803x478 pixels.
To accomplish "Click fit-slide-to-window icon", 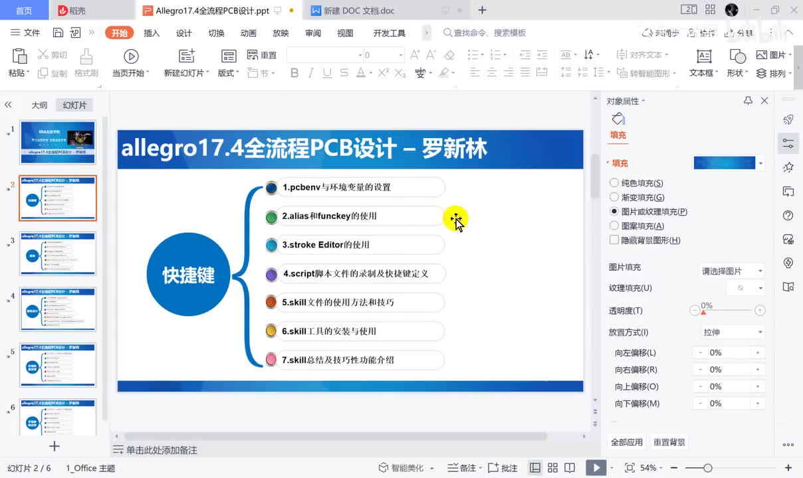I will click(x=630, y=468).
